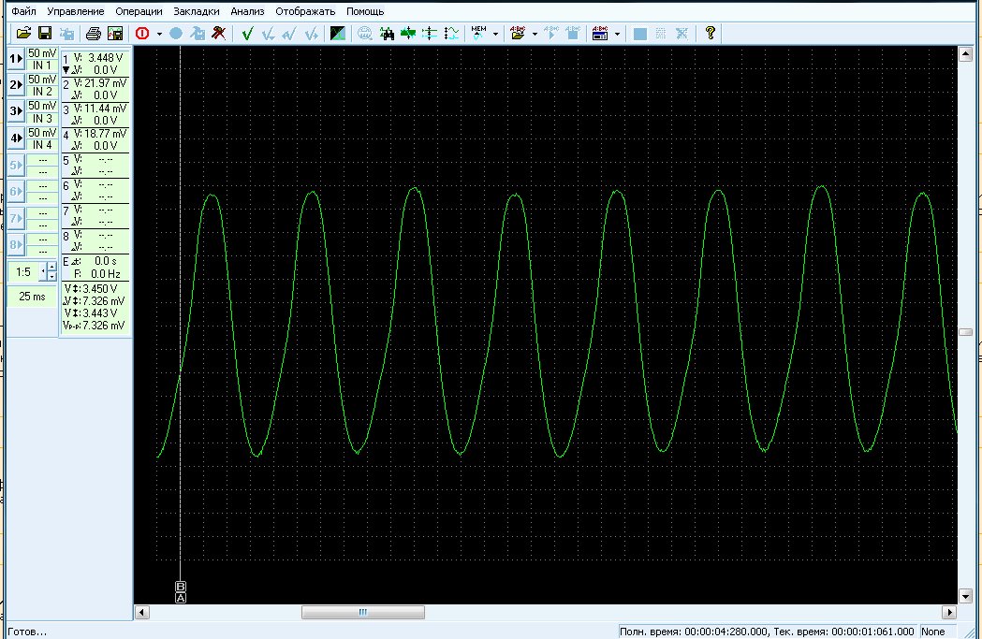The height and width of the screenshot is (639, 982).
Task: Click channel 4 reading 18.77 mV
Action: click(105, 133)
